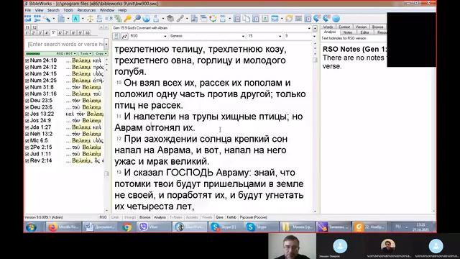This screenshot has width=460, height=259.
Task: Click the document page icon in the toolbar
Action: (x=61, y=19)
